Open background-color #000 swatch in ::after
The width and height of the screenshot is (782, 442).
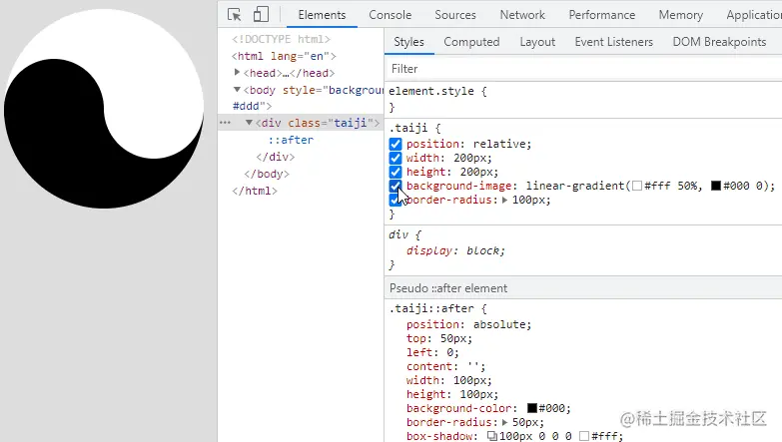pos(532,408)
